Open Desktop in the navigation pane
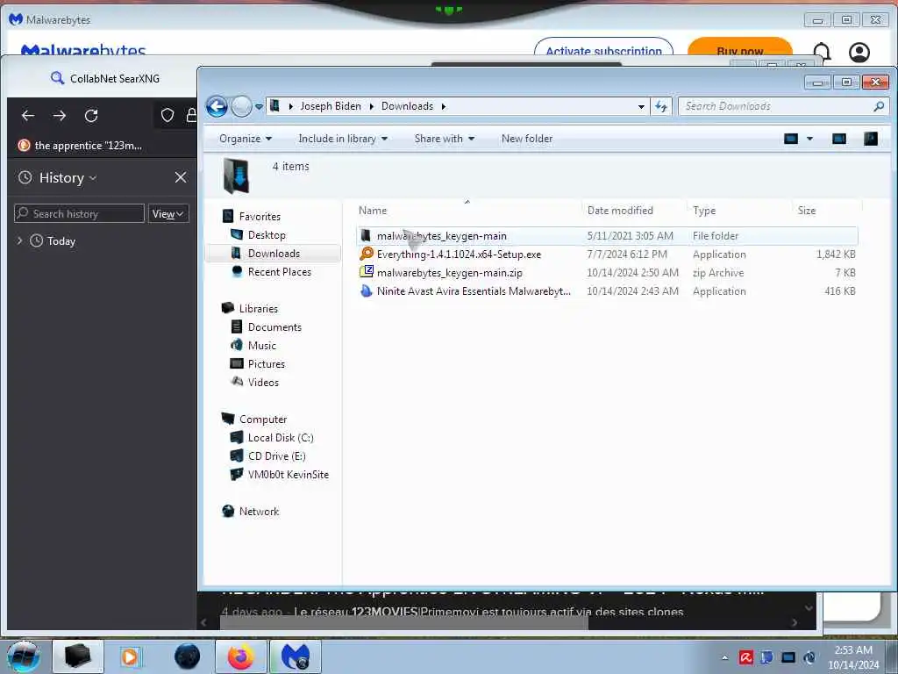The image size is (898, 674). coord(267,235)
